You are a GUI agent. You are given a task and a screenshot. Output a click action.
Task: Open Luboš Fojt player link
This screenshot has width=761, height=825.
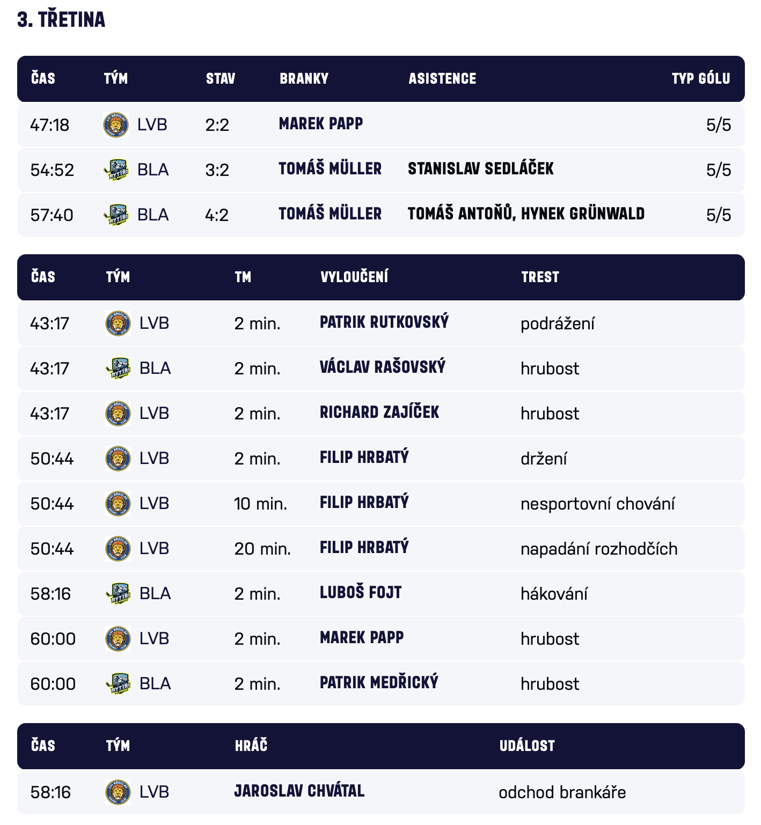pos(361,593)
